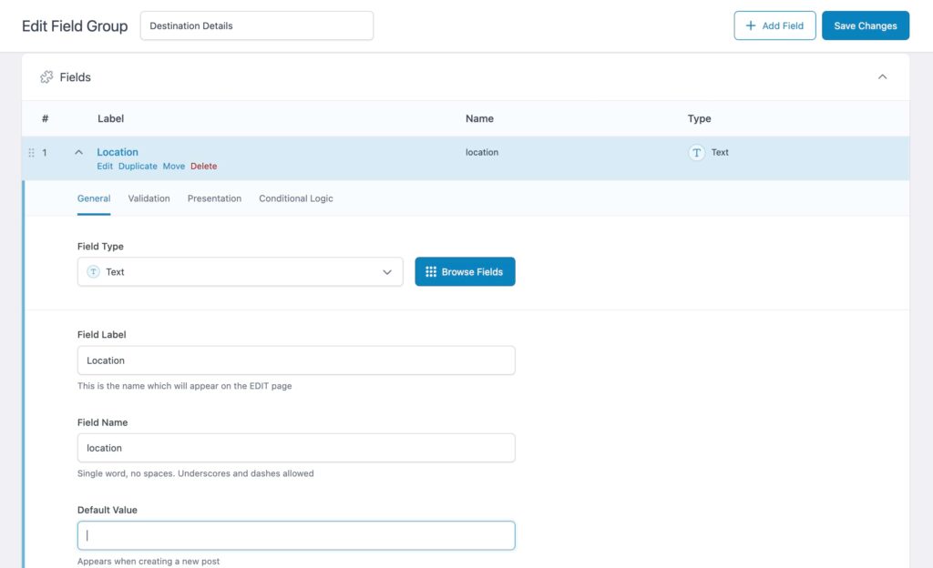Click the Duplicate link under Location

(x=138, y=167)
